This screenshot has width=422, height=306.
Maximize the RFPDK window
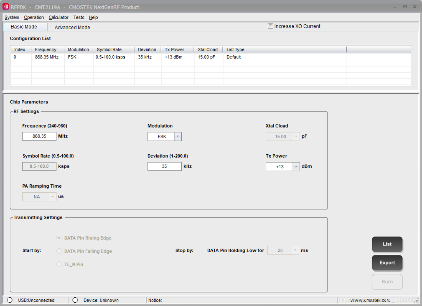pyautogui.click(x=405, y=7)
